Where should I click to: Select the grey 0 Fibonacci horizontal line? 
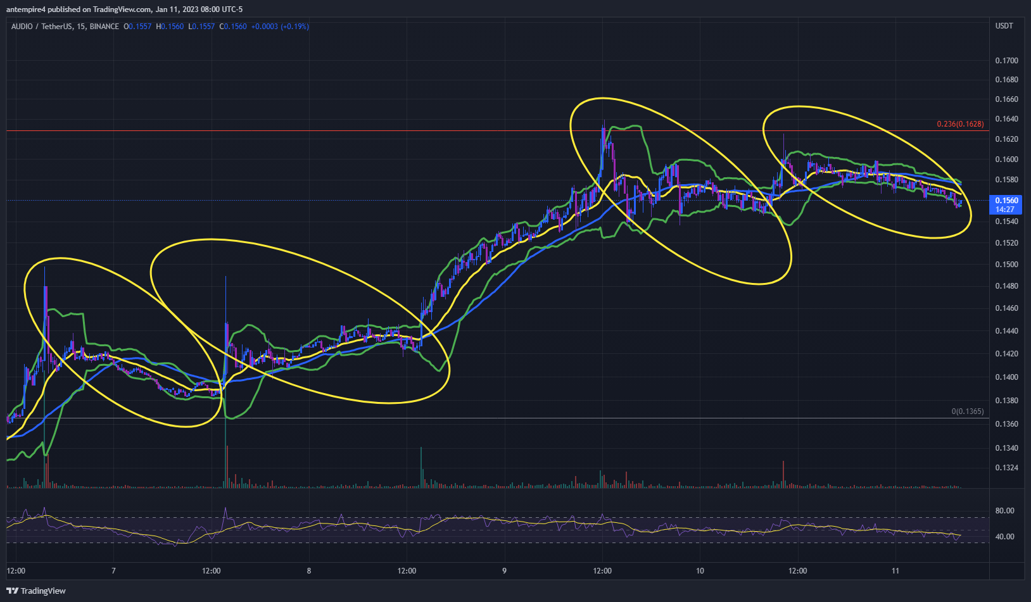pyautogui.click(x=497, y=418)
